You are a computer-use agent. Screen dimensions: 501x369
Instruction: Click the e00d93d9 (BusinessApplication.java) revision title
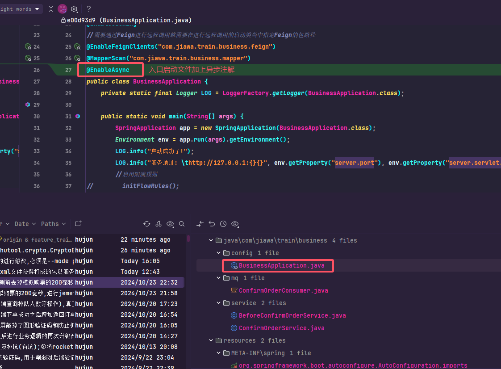coord(129,20)
